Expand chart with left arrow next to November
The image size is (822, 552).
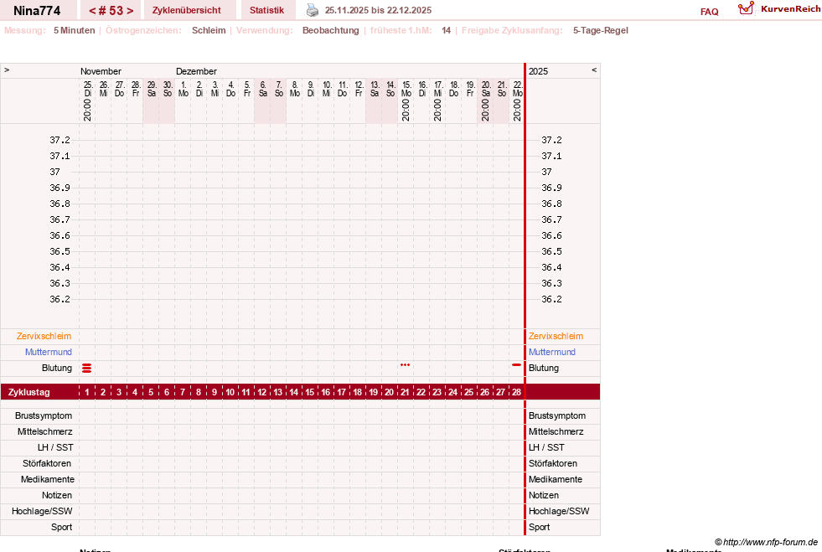coord(7,70)
